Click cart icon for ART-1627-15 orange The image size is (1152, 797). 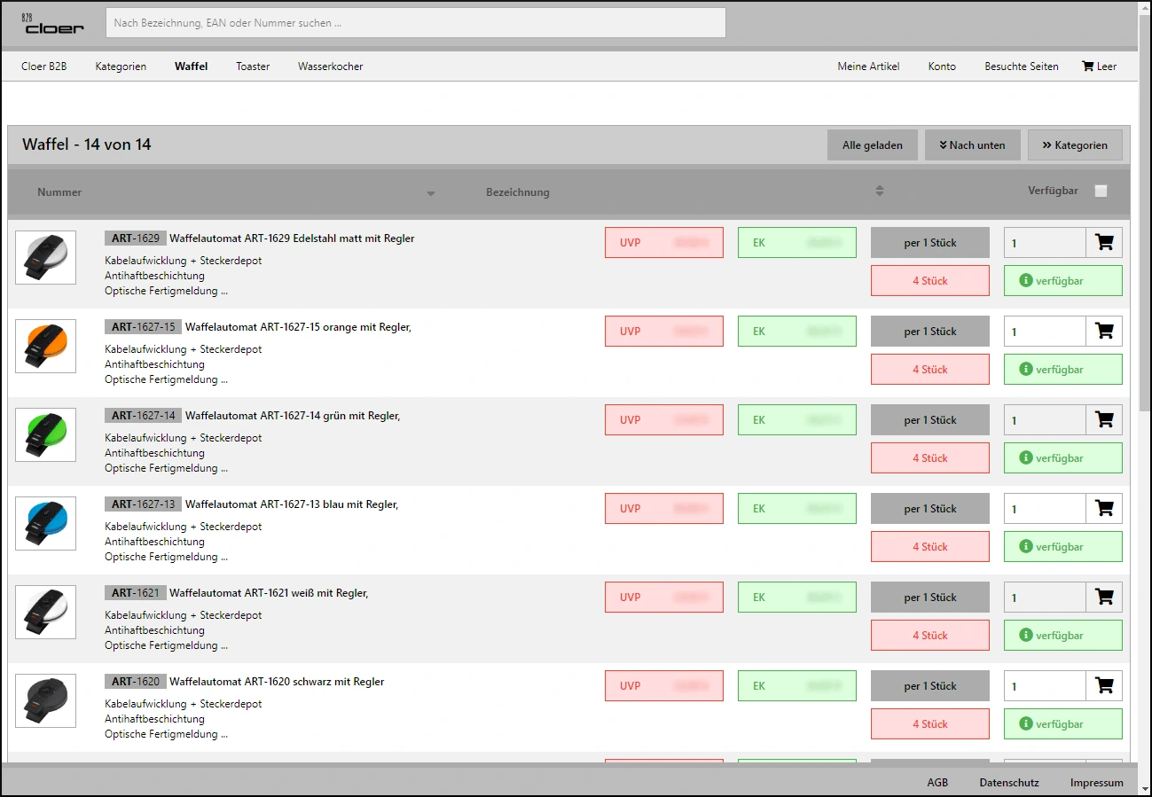click(x=1104, y=332)
